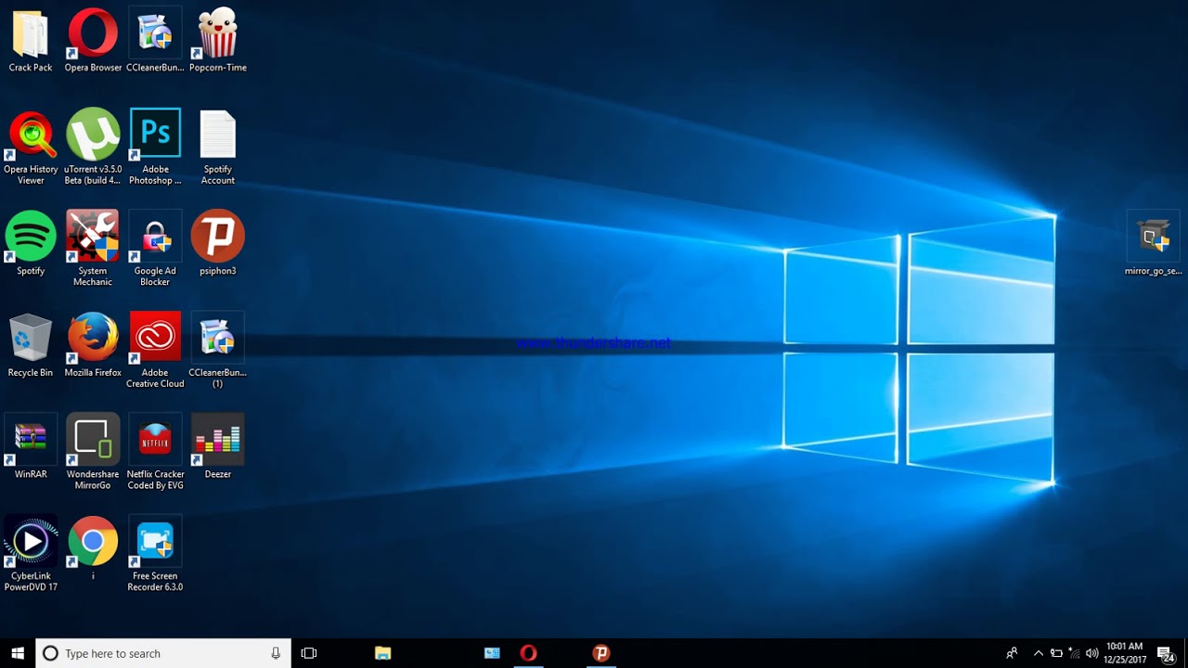Viewport: 1188px width, 668px height.
Task: Select the Free Screen Recorder 6.3.0 icon
Action: point(155,554)
